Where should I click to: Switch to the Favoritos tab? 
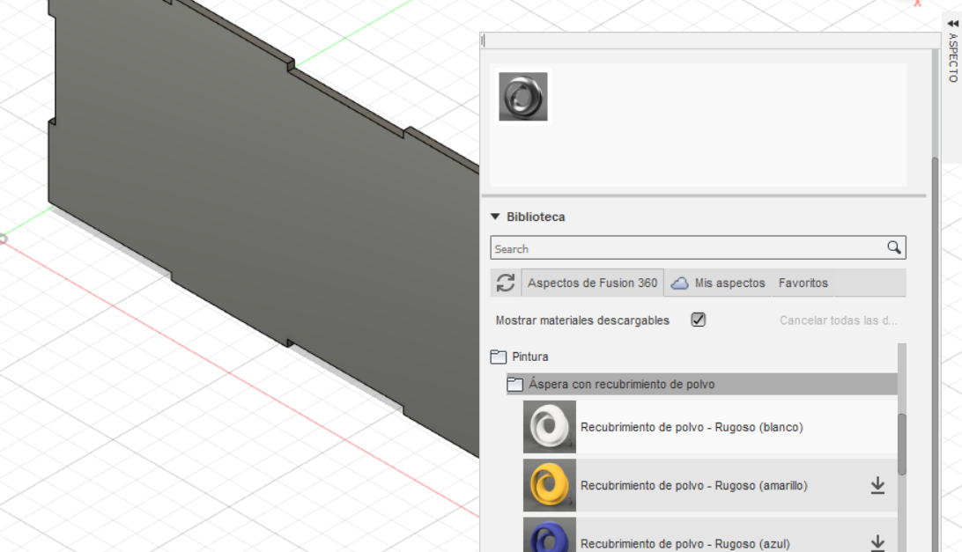click(803, 283)
